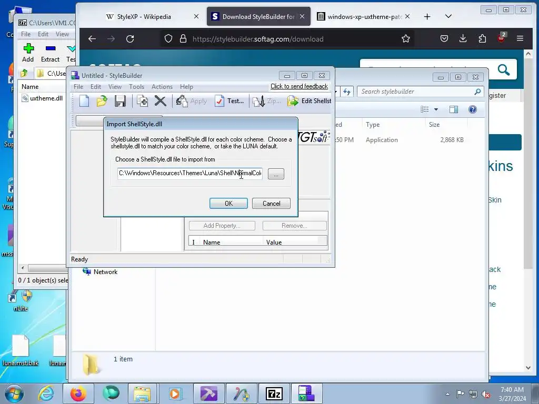Viewport: 539px width, 404px height.
Task: Open a new tab in Firefox
Action: coord(427,16)
